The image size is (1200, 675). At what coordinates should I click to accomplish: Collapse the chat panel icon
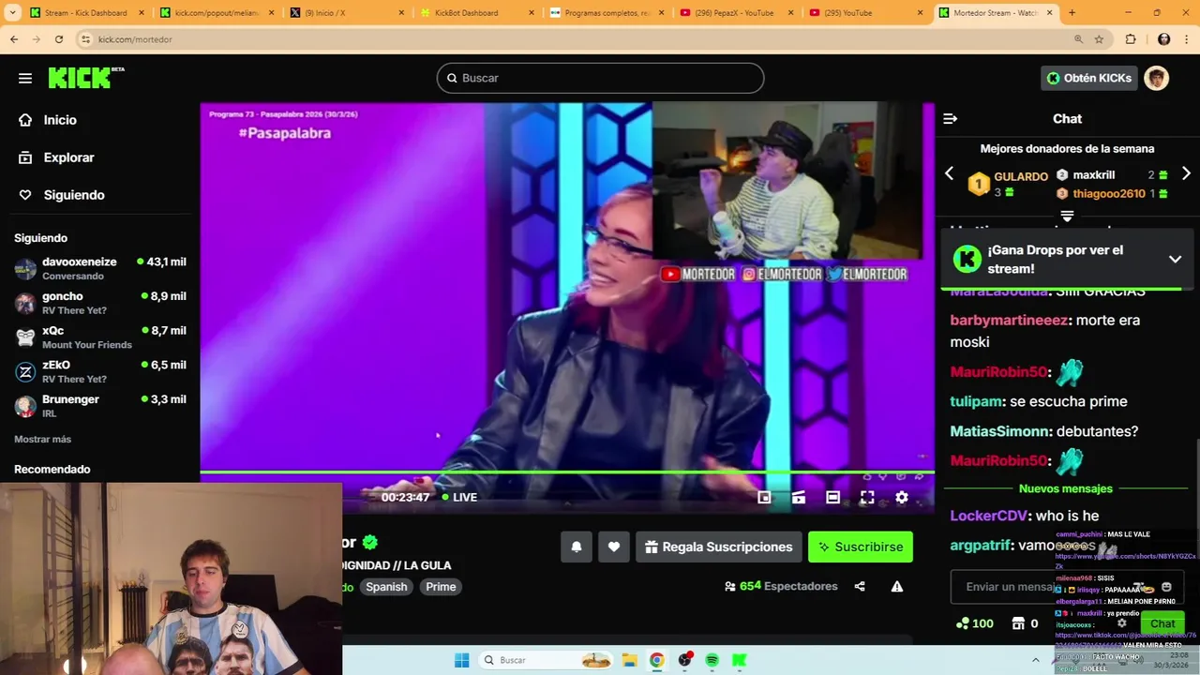pos(950,119)
